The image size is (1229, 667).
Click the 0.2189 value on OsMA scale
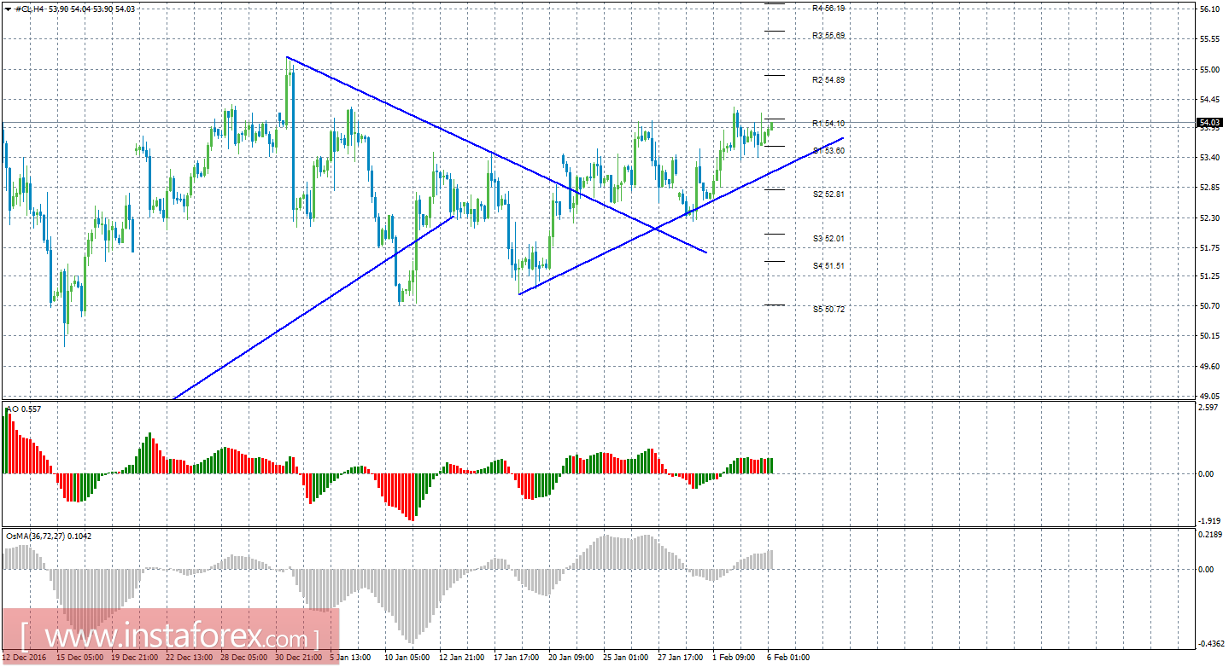[1209, 534]
